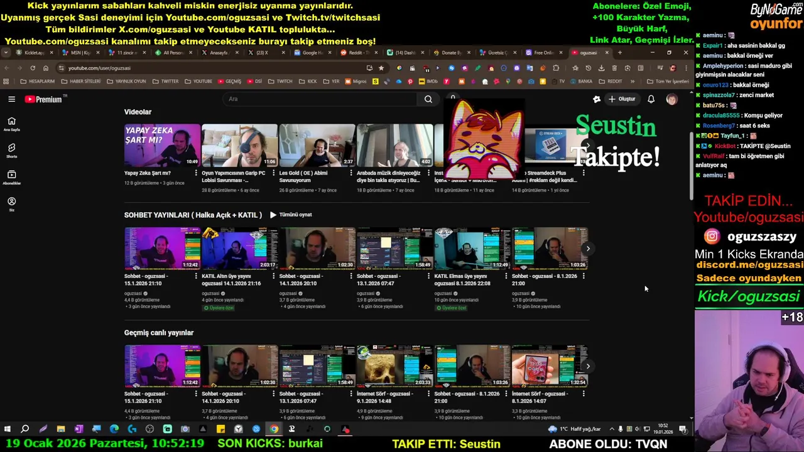The image size is (804, 452).
Task: Open HESAPLARIM bookmark folder
Action: pos(38,81)
